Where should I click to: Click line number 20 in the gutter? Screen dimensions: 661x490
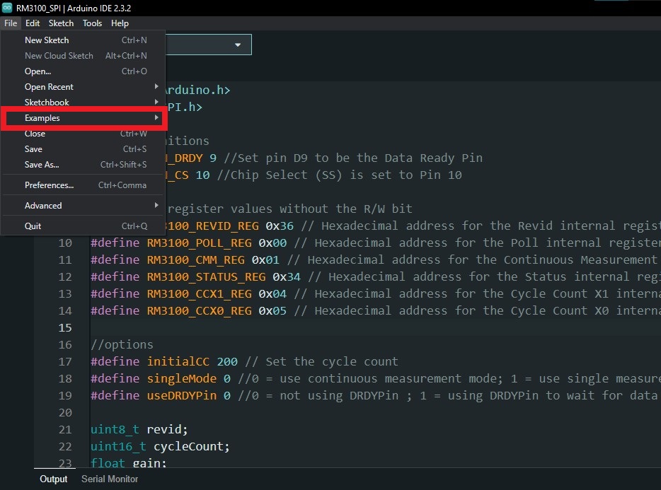click(x=65, y=412)
